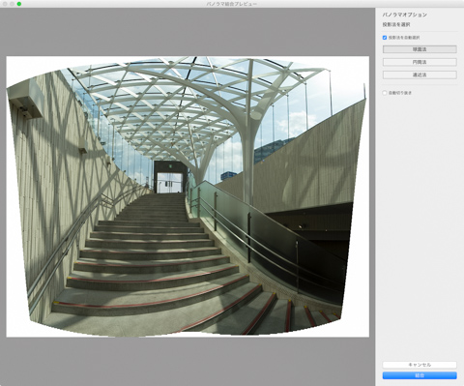This screenshot has width=464, height=386.
Task: Click the green zoom window button
Action: click(x=19, y=4)
